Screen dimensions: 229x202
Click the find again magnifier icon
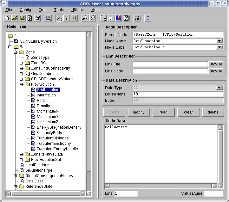point(93,18)
